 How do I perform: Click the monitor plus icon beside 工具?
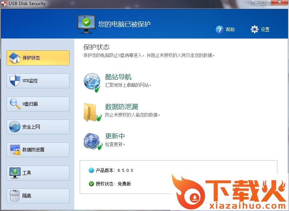pyautogui.click(x=15, y=173)
